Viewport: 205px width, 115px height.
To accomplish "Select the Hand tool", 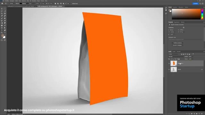I will [x=5, y=30].
